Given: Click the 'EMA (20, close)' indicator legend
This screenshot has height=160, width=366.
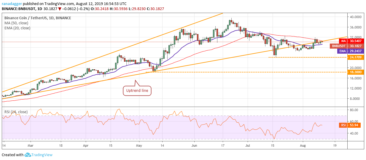Looking at the screenshot, I should point(17,28).
